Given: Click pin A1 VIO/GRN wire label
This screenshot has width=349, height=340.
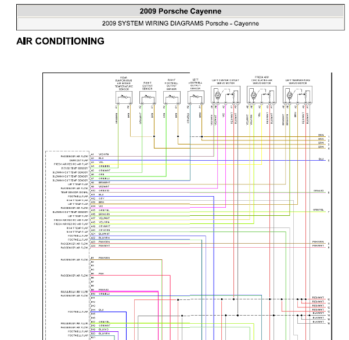Looking at the screenshot, I should [x=104, y=154].
